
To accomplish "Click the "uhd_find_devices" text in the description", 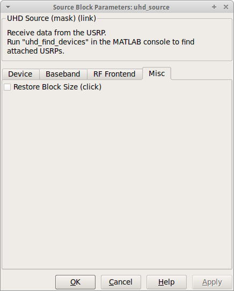I will click(55, 42).
